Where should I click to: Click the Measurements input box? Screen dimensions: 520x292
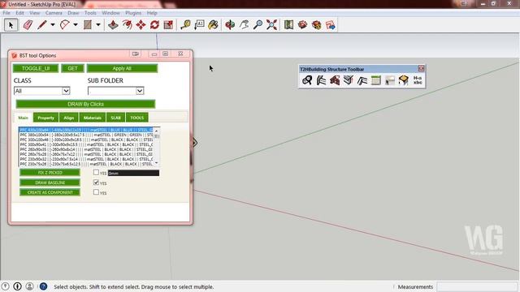tap(477, 286)
